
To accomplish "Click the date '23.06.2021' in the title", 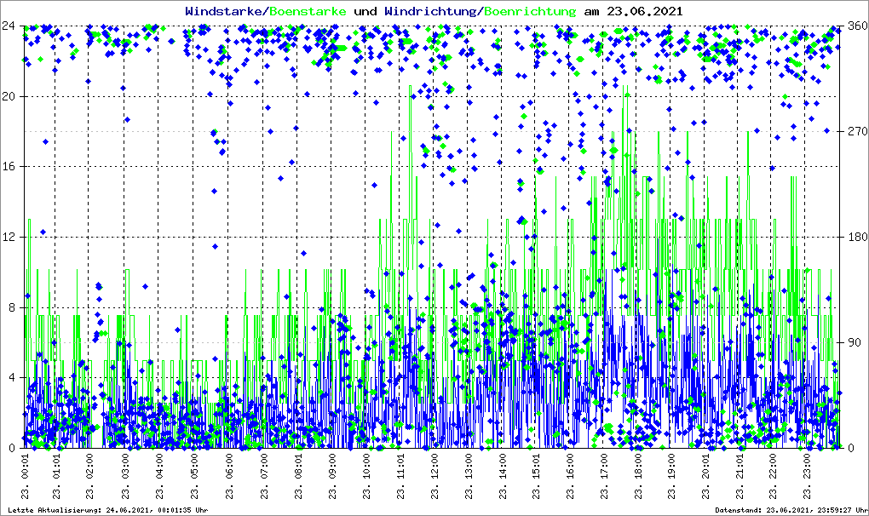I will click(645, 11).
